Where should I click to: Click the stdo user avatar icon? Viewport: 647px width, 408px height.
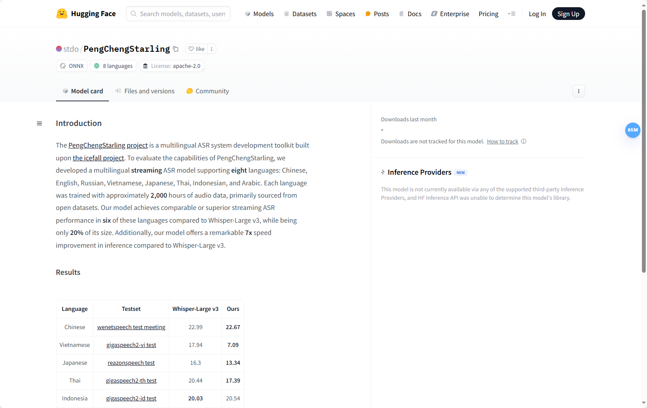point(59,49)
